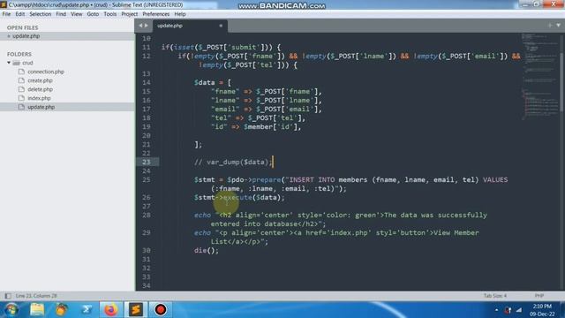Open File Explorer from the taskbar
The width and height of the screenshot is (565, 318).
point(37,310)
